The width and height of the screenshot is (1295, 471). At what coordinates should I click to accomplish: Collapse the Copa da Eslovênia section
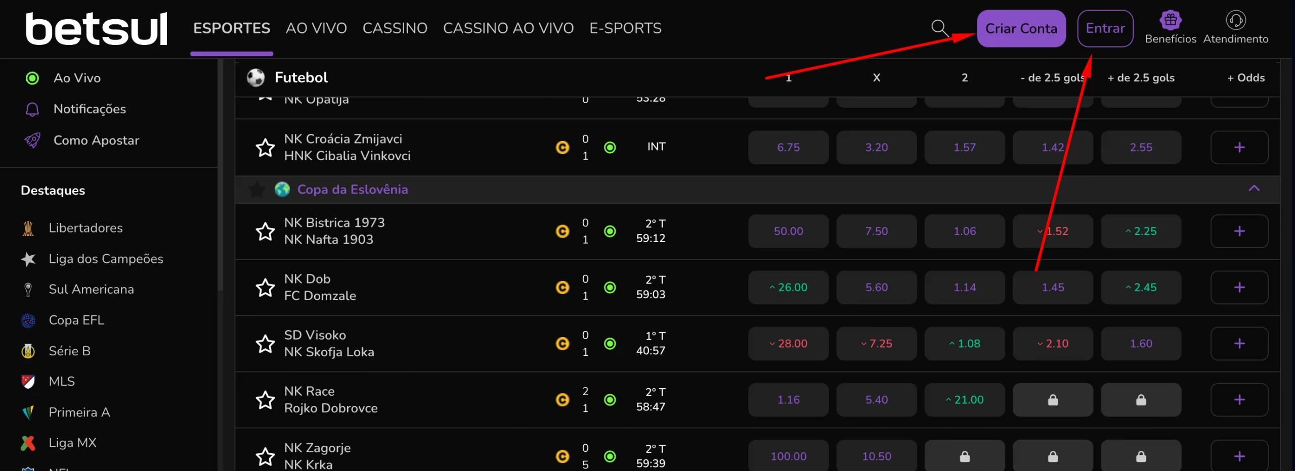pyautogui.click(x=1254, y=189)
